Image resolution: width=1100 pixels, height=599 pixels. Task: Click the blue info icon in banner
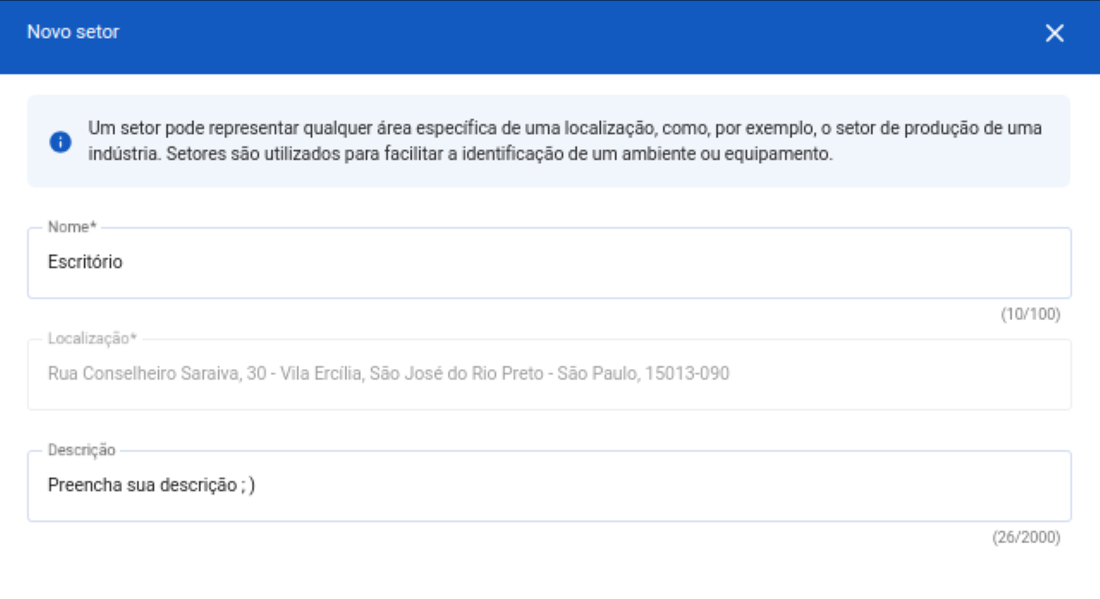pos(60,142)
